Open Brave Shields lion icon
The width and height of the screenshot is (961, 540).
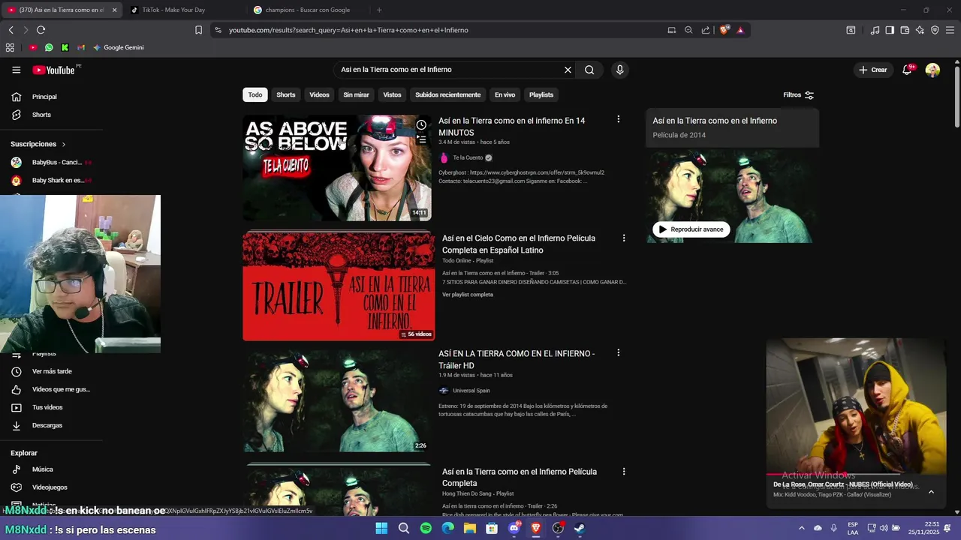point(724,30)
